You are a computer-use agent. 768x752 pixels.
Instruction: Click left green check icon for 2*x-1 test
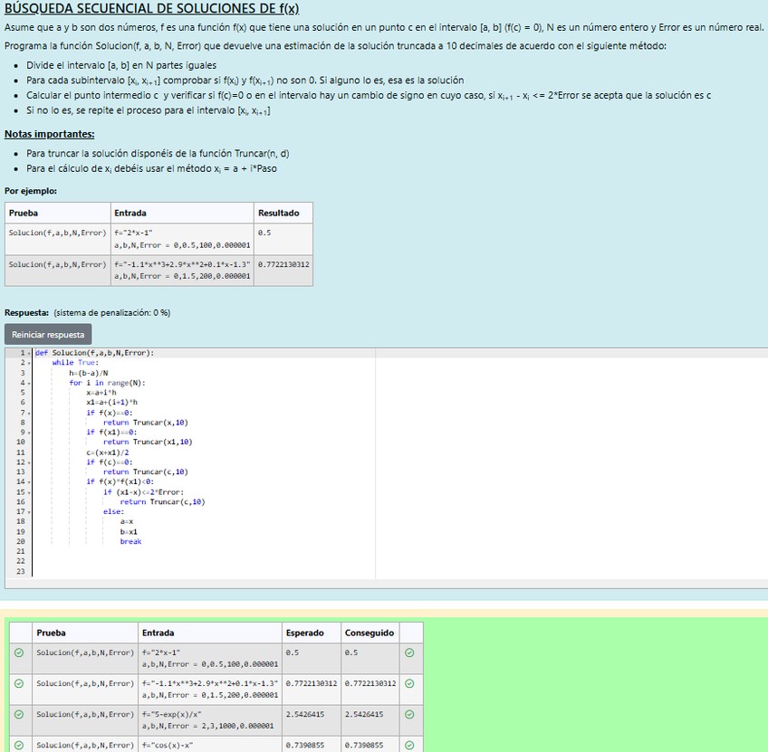(19, 652)
